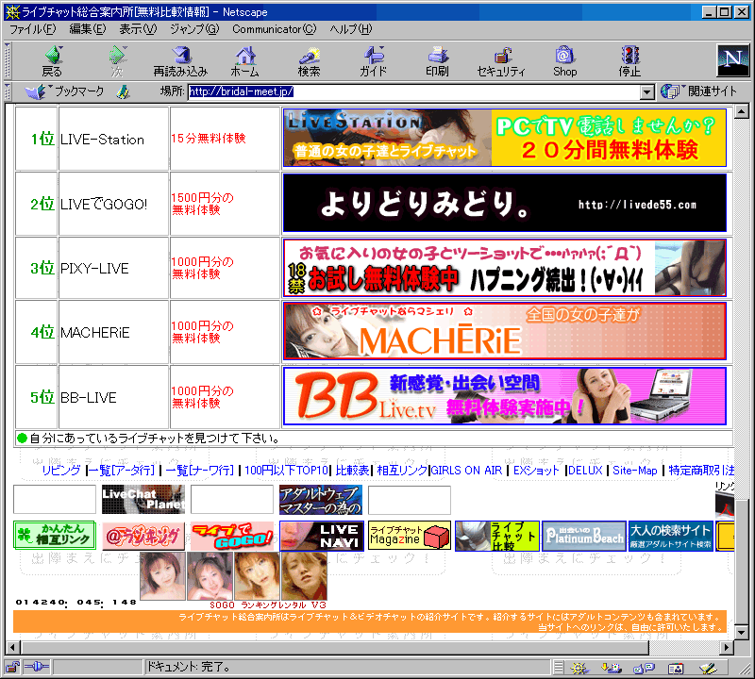Open the ジャンプ(G) menu
The width and height of the screenshot is (755, 679).
point(194,29)
